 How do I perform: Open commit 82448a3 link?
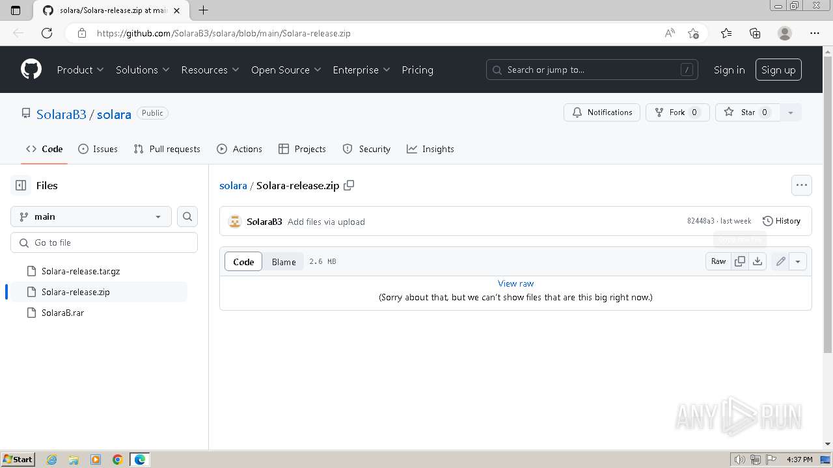[x=701, y=221]
